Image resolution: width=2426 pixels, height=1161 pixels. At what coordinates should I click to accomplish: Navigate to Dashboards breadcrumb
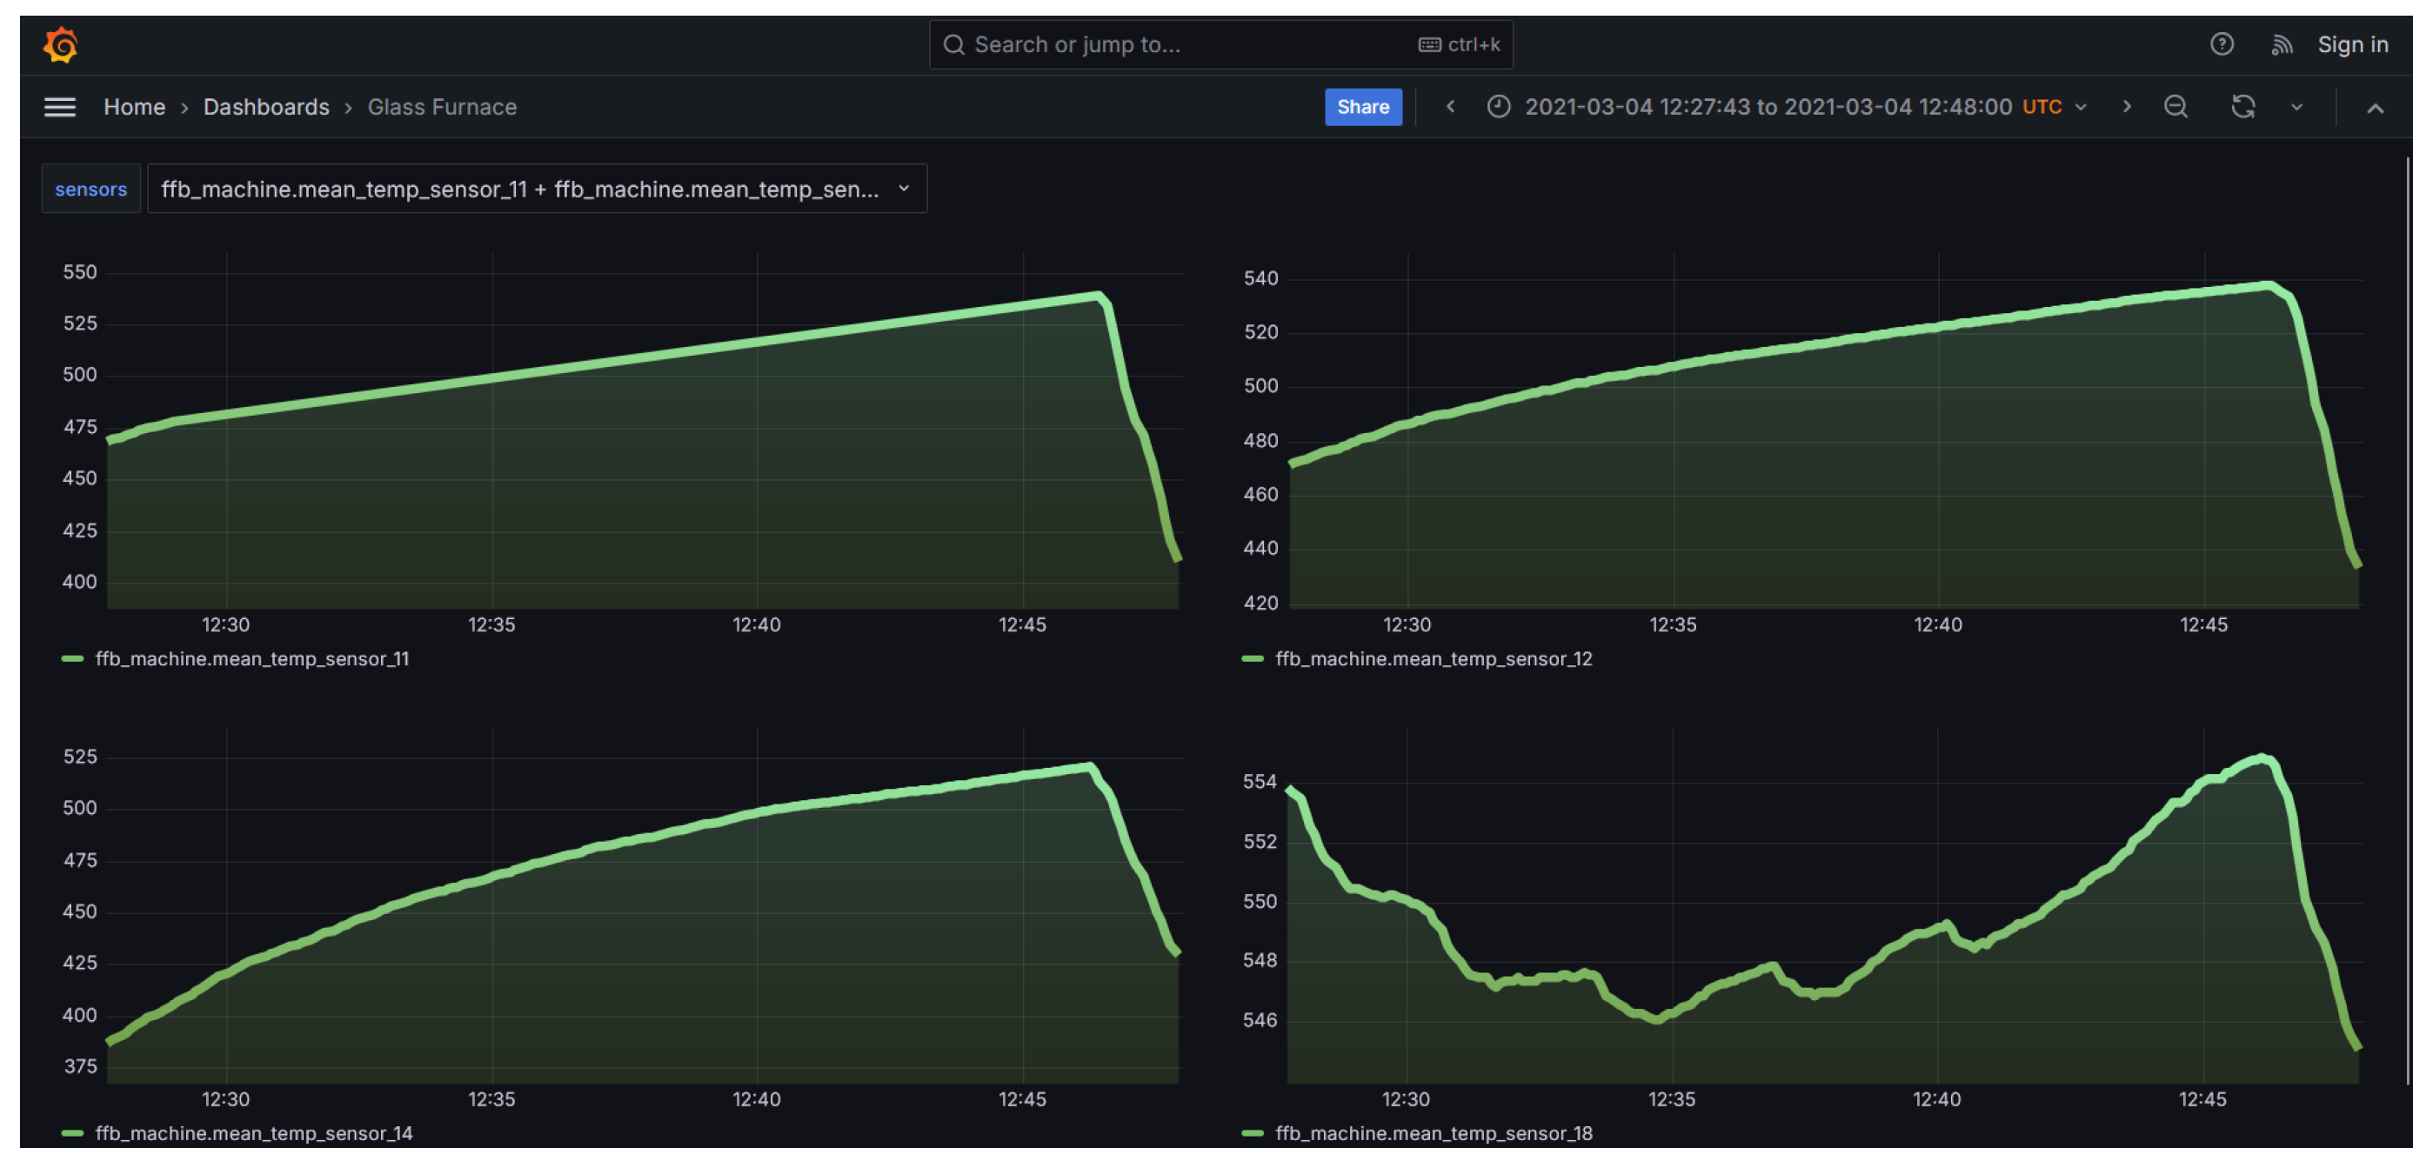(265, 106)
